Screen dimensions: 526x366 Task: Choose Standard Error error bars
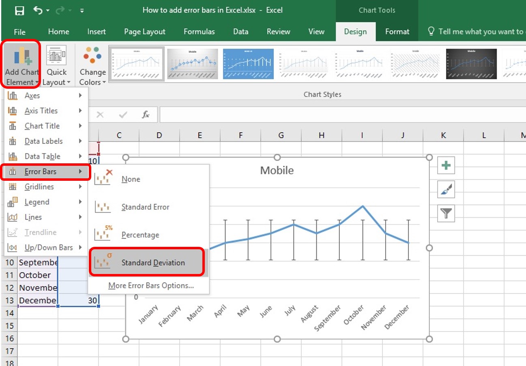click(x=148, y=207)
